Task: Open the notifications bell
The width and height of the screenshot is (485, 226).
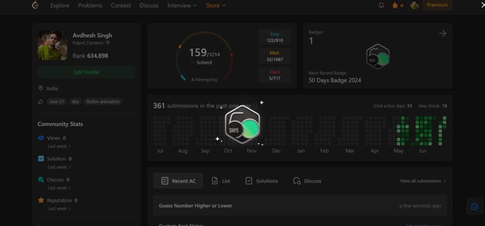Action: pos(381,5)
